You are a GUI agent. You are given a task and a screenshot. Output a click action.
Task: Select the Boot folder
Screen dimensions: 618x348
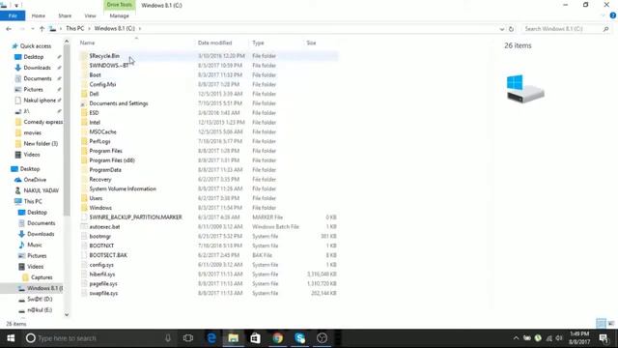click(x=95, y=75)
